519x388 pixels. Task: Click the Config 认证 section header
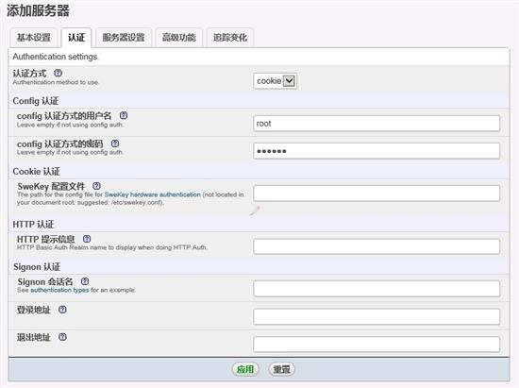(x=36, y=101)
